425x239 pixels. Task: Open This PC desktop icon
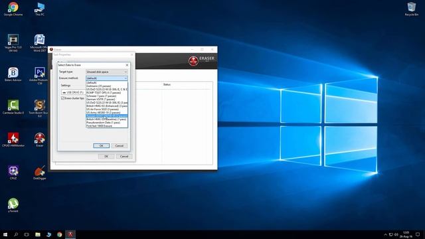click(40, 9)
